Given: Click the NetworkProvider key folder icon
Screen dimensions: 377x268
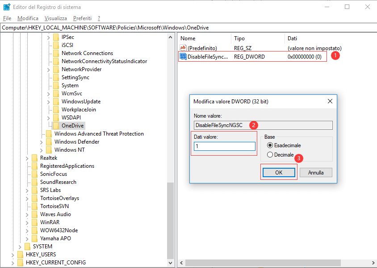Looking at the screenshot, I should tap(56, 69).
